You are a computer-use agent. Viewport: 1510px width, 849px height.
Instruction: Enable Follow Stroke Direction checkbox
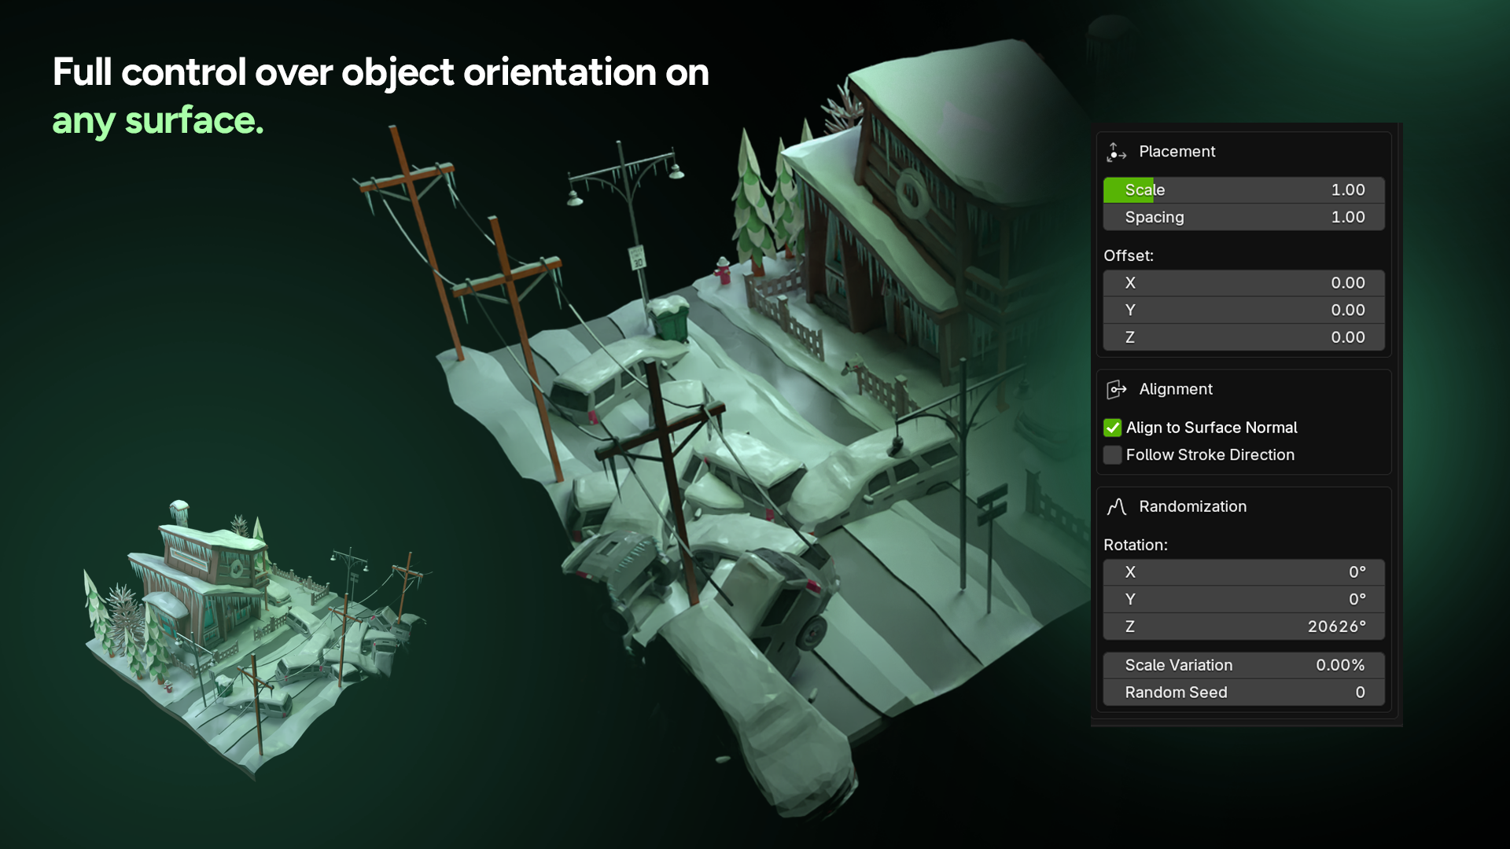(x=1112, y=455)
